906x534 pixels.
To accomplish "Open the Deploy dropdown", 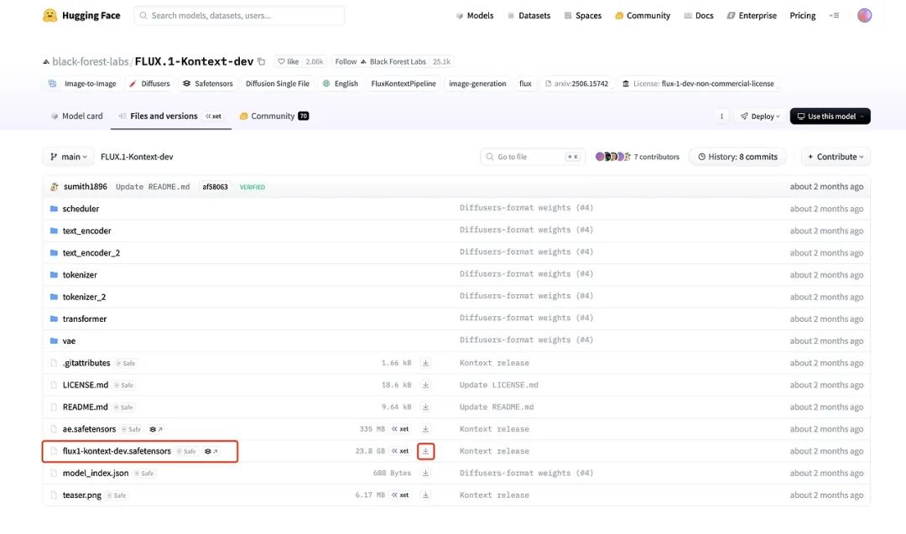I will pos(760,116).
